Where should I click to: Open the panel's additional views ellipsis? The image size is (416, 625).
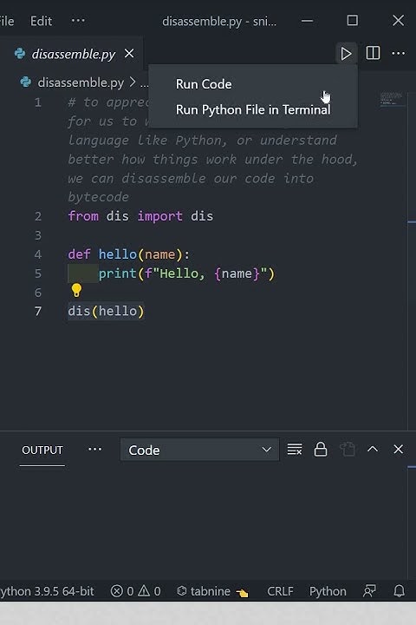pos(94,450)
